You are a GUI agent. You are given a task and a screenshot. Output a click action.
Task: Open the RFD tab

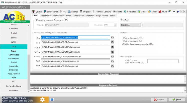[63, 12]
